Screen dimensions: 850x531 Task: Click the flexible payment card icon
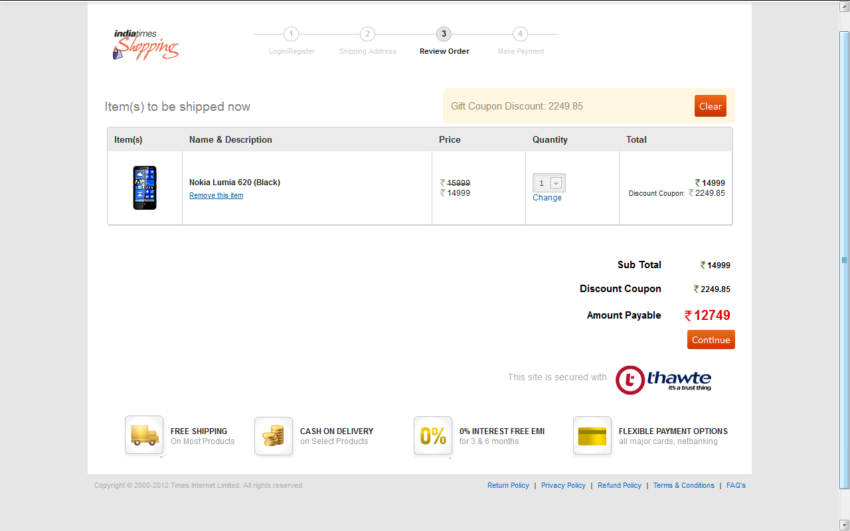tap(592, 436)
